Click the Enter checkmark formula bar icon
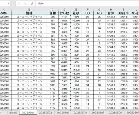139x115 pixels. (x=26, y=4)
